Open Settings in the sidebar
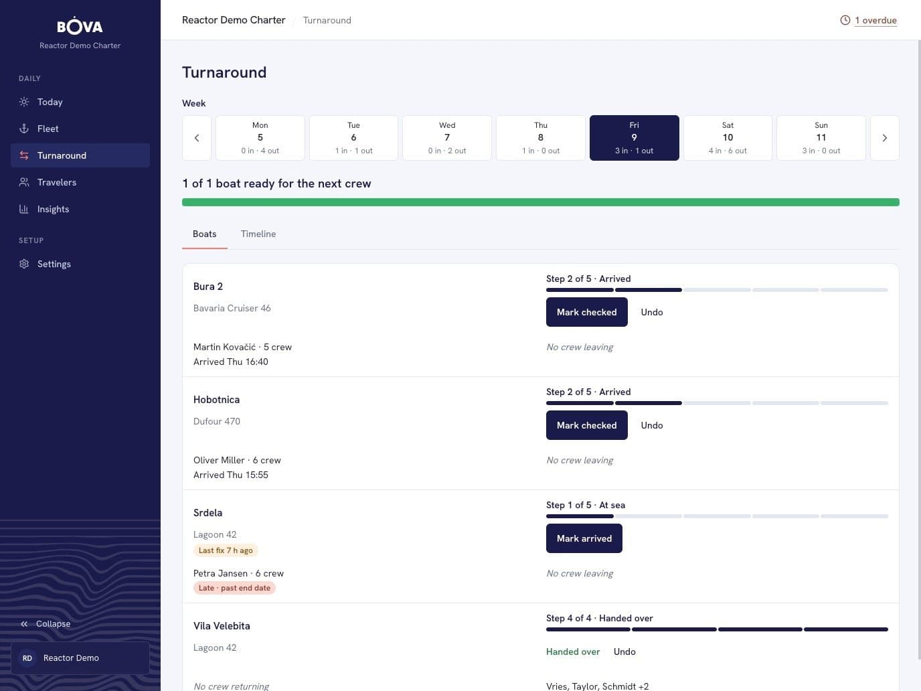This screenshot has height=691, width=921. coord(80,264)
